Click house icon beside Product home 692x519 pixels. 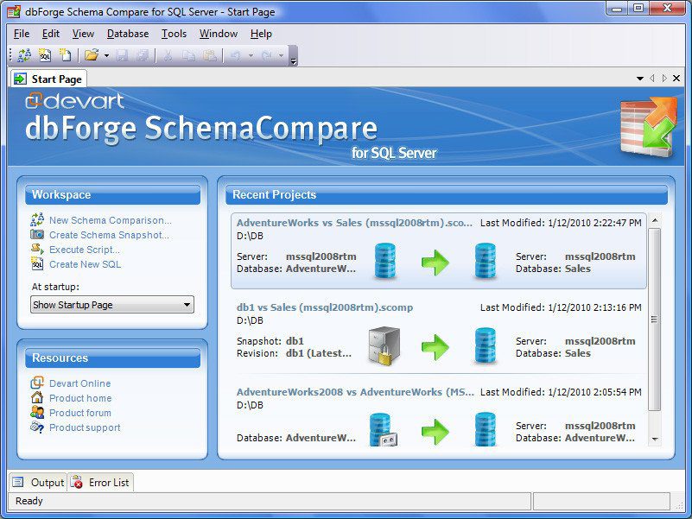(x=37, y=397)
